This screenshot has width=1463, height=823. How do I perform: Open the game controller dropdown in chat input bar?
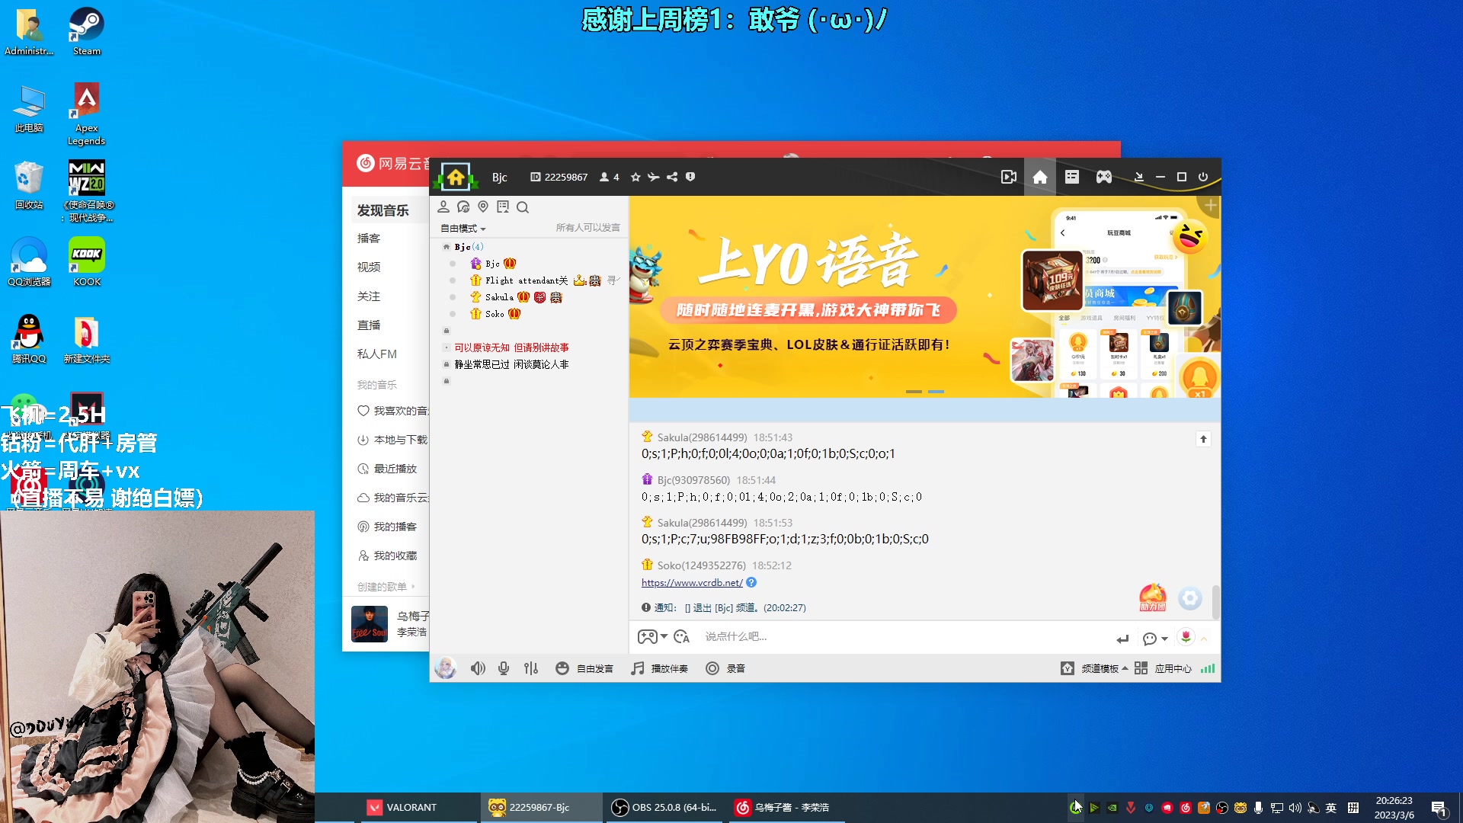coord(652,637)
